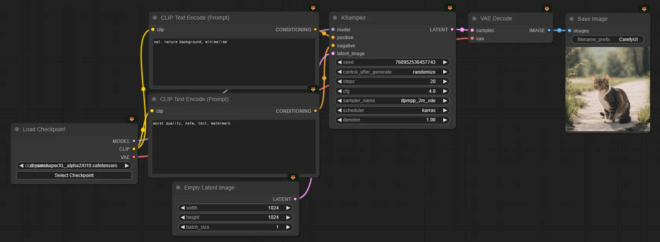Click CONDITIONING output on bottom CLIP Text Encode
The image size is (660, 242).
pyautogui.click(x=315, y=111)
